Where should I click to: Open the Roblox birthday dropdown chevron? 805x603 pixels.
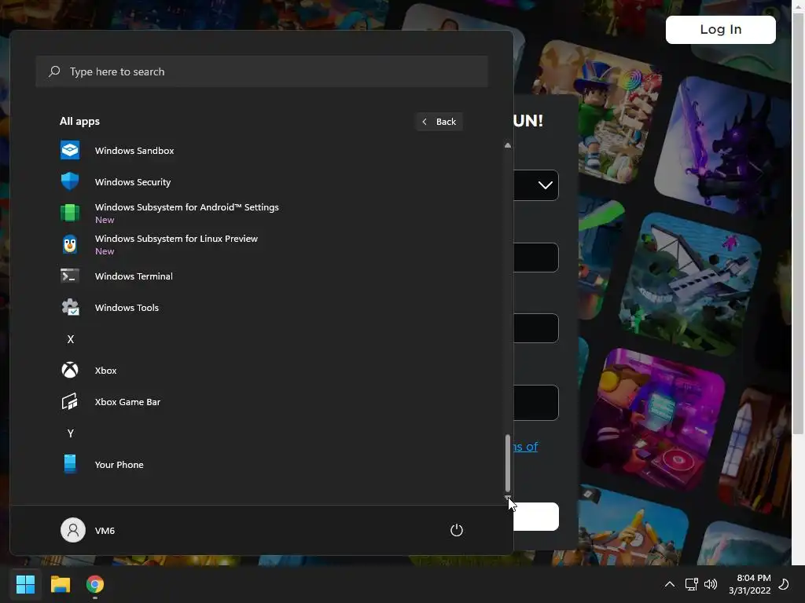click(546, 185)
